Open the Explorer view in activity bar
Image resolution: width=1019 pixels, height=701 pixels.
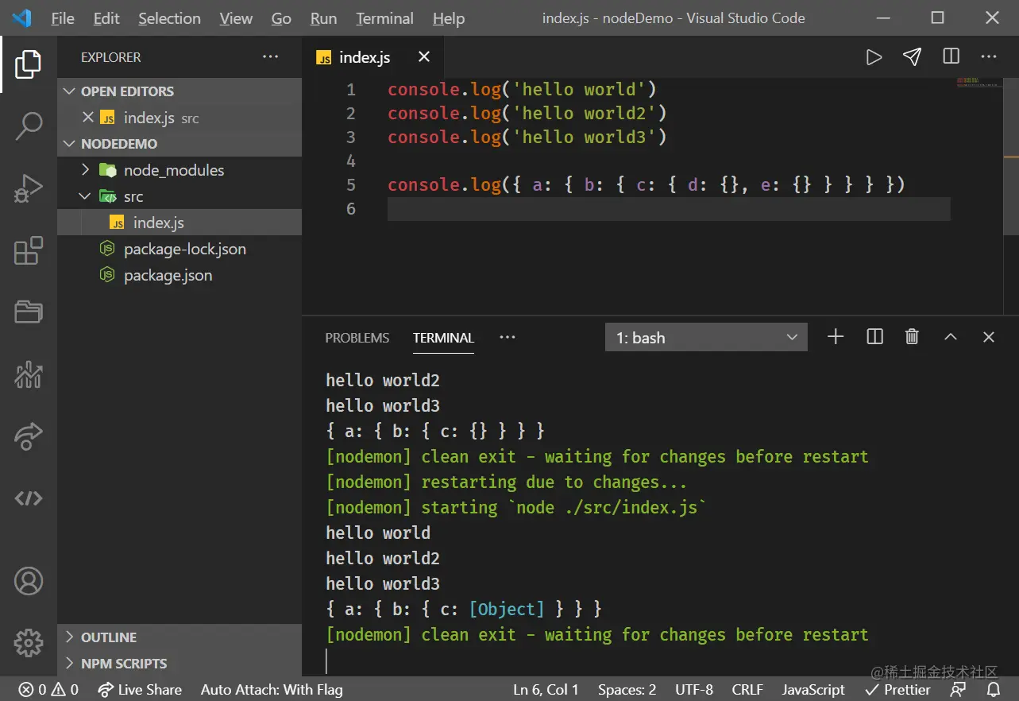coord(28,64)
